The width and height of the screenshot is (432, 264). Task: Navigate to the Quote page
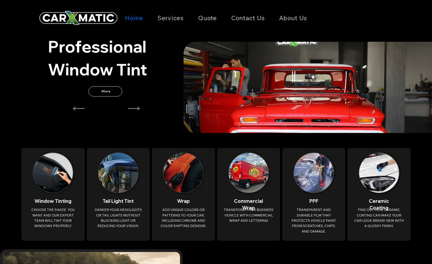[x=207, y=18]
